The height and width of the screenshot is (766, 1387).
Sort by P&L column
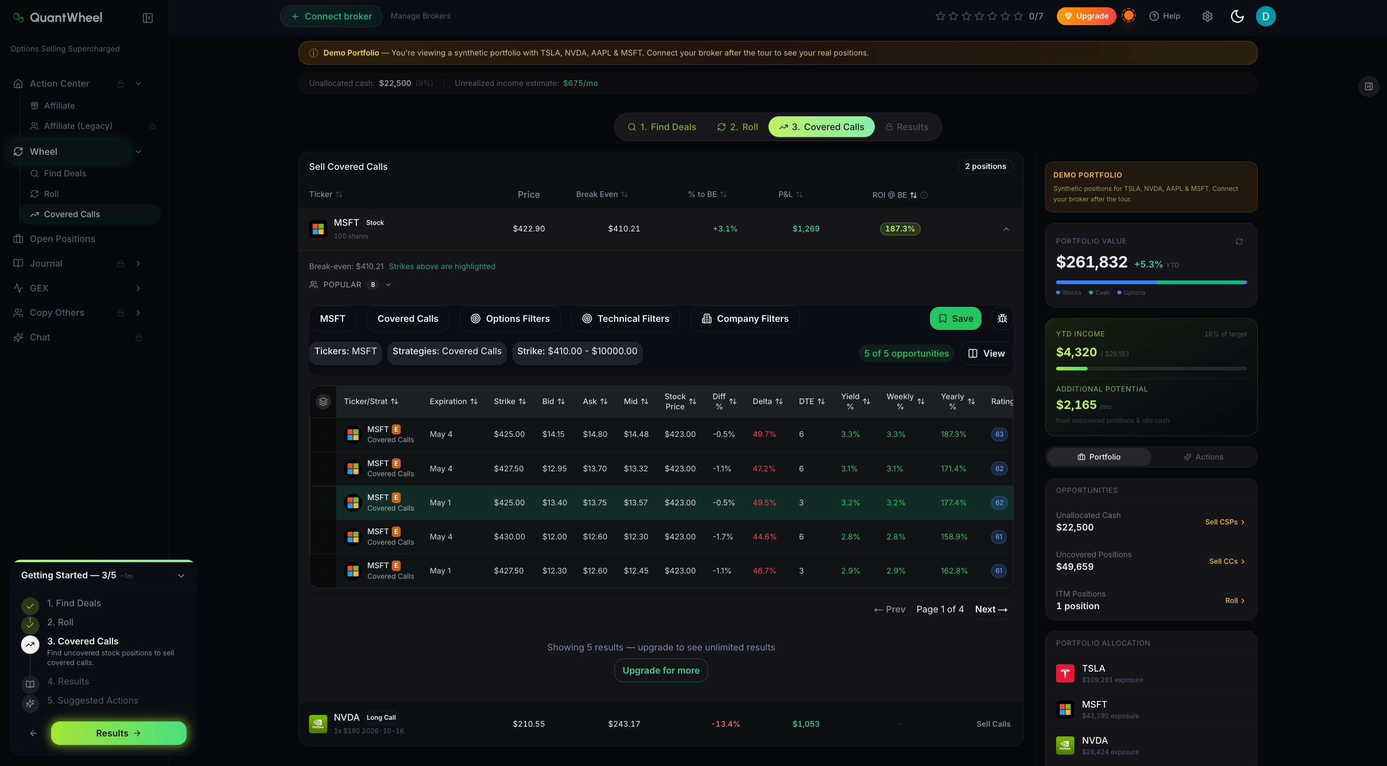790,194
